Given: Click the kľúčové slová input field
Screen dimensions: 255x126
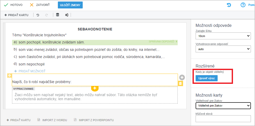Looking at the screenshot, I should [223, 119].
